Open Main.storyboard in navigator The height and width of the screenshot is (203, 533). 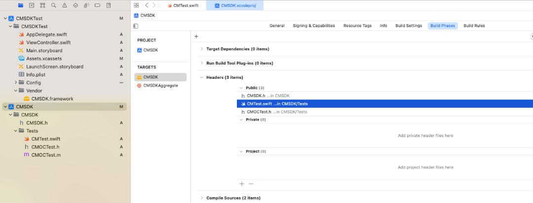[x=44, y=51]
